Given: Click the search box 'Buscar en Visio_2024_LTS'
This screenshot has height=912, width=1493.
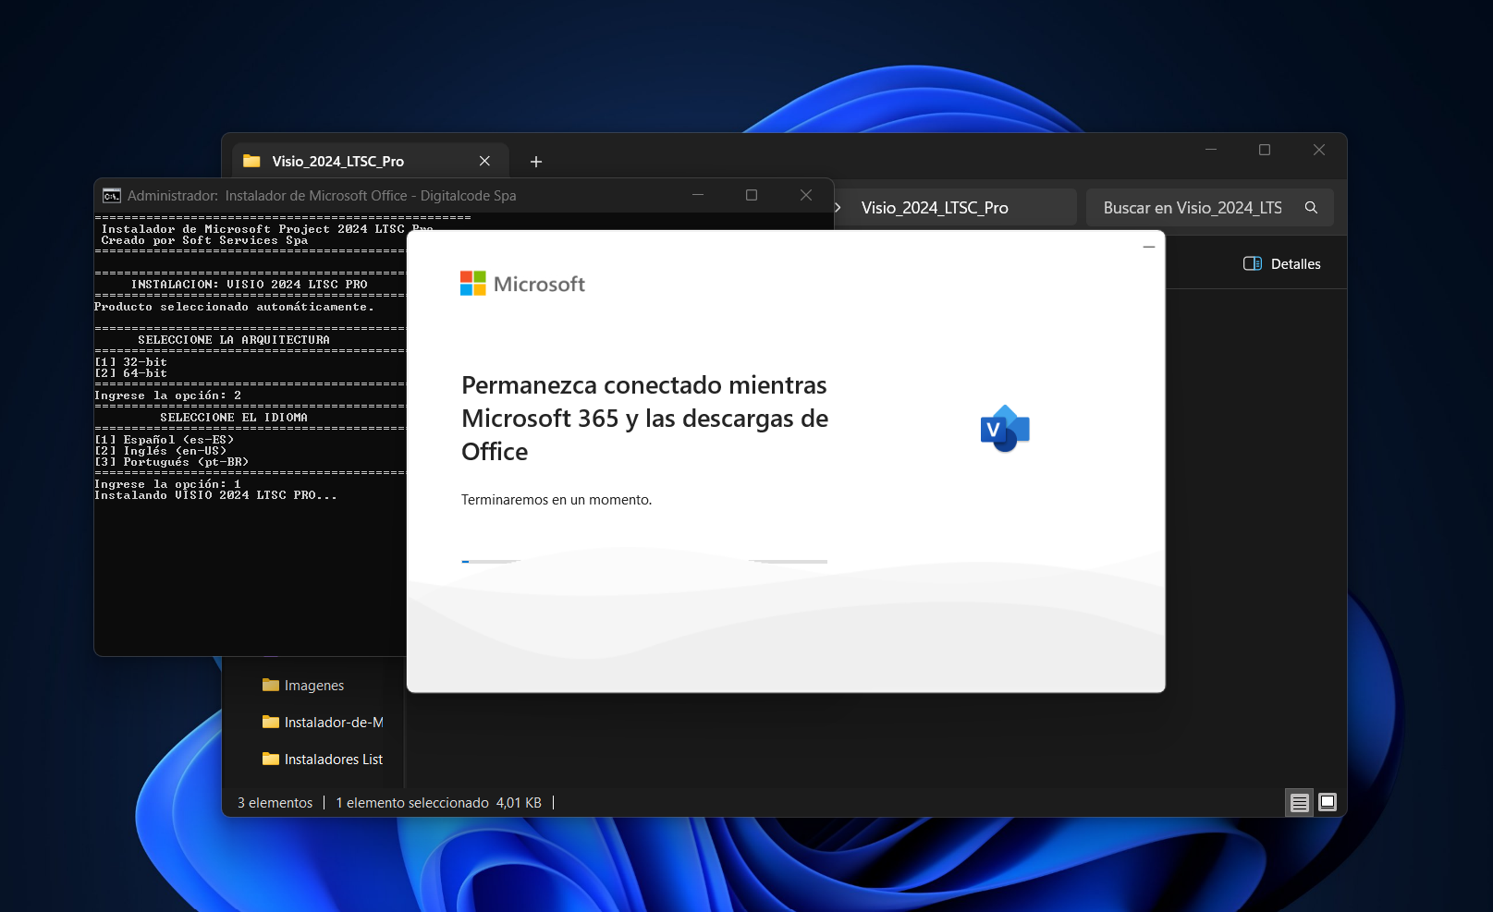Looking at the screenshot, I should pos(1209,208).
